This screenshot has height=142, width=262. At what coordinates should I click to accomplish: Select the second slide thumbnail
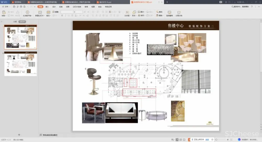click(x=20, y=64)
